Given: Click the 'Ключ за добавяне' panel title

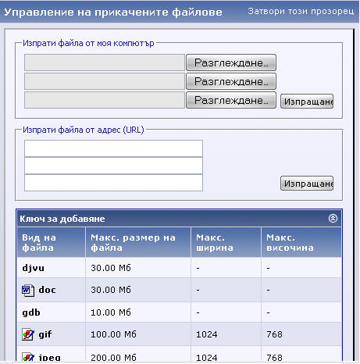Looking at the screenshot, I should 62,219.
